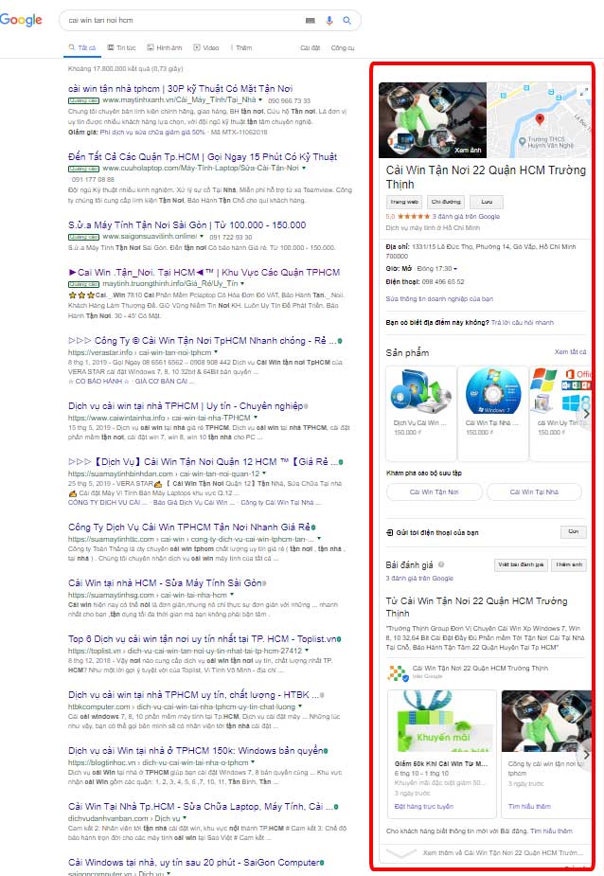
Task: Expand dropdown arrow next to www.cuuholaptop.com URL
Action: 304,169
